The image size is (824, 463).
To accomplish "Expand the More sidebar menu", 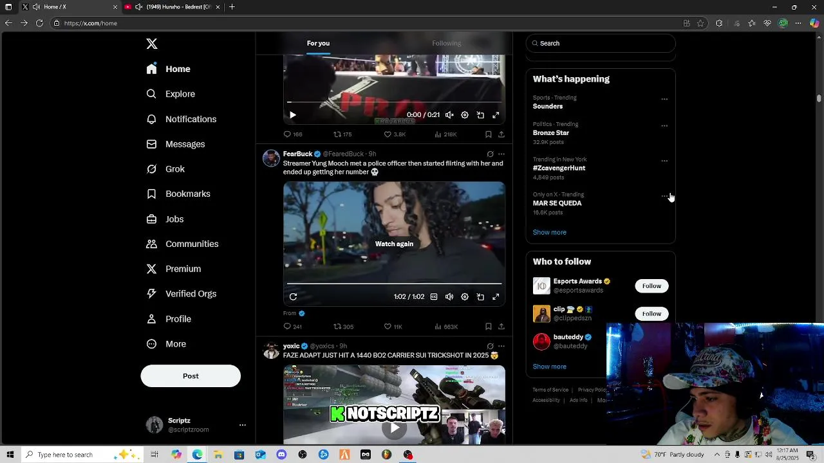I will click(166, 344).
